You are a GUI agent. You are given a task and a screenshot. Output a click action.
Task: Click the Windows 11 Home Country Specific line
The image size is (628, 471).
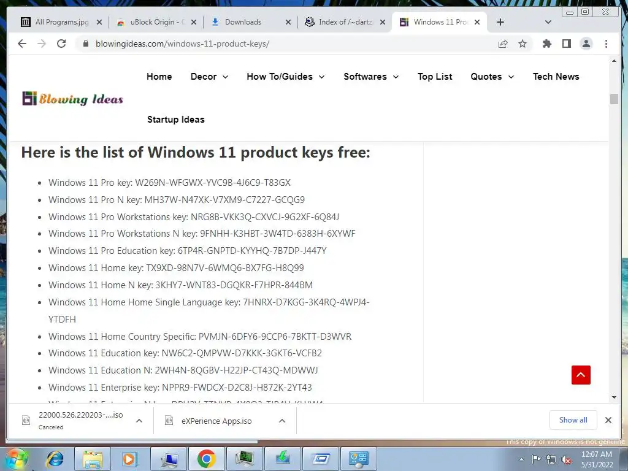200,337
